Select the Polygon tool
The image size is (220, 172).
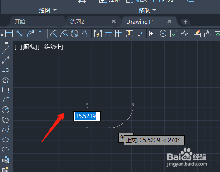pyautogui.click(x=5, y=80)
